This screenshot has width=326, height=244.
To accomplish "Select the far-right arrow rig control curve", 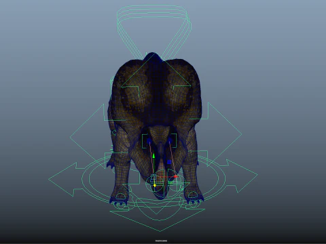I will click(240, 176).
